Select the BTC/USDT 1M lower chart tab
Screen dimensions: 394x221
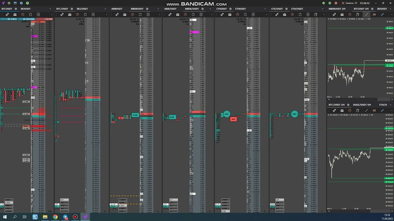pyautogui.click(x=336, y=105)
